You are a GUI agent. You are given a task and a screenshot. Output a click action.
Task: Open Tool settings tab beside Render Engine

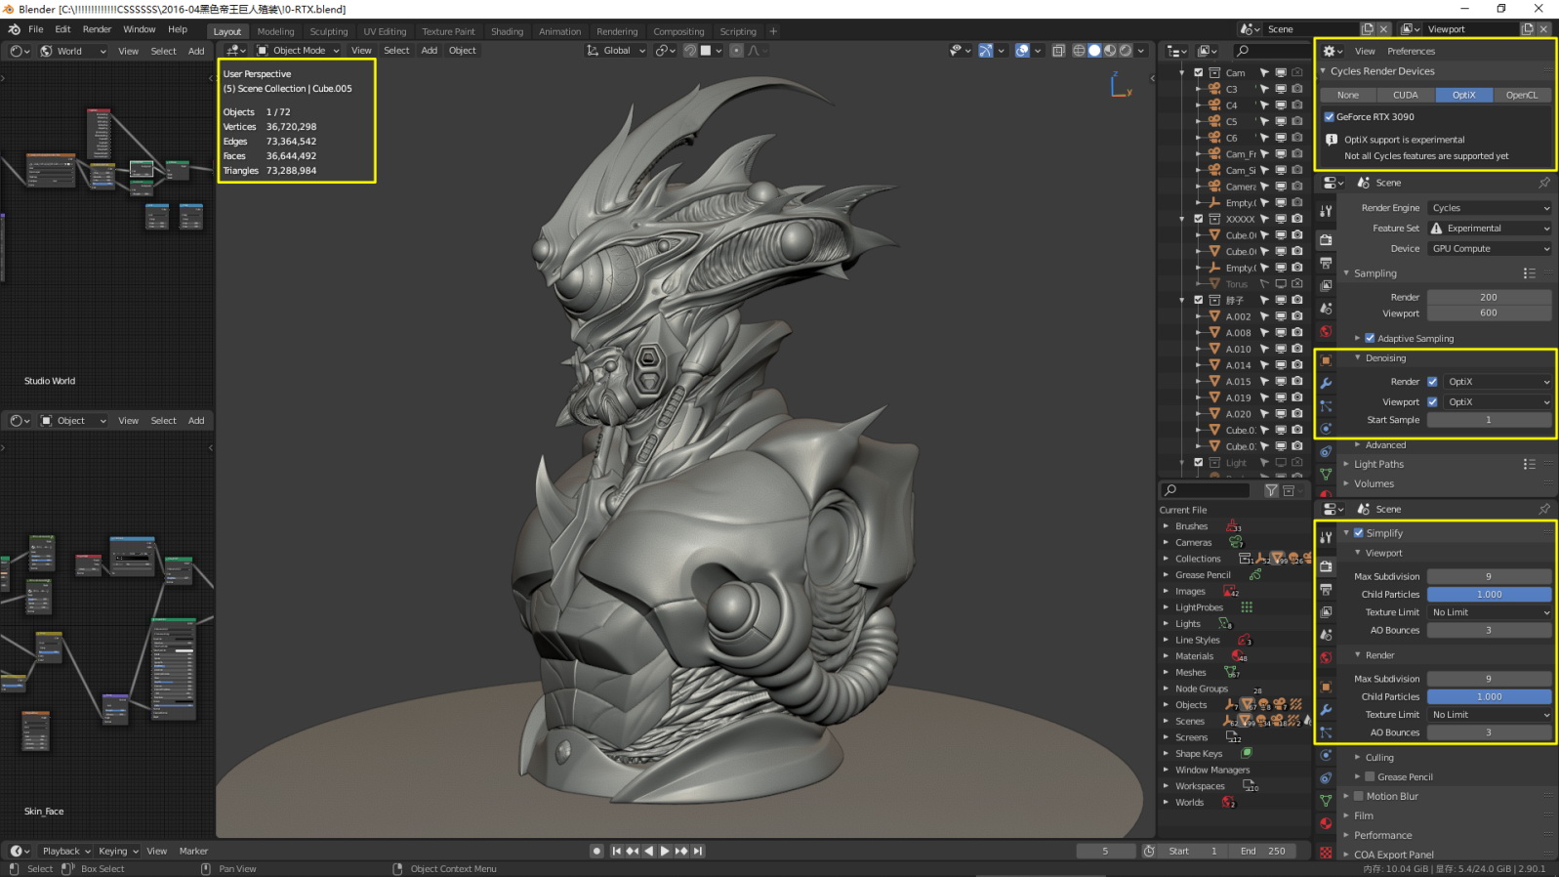tap(1326, 211)
